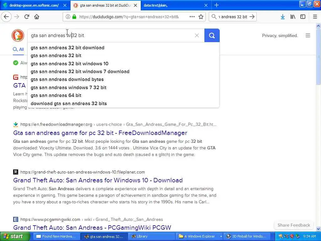Screen dimensions: 321x241
Task: Click the scrollbar down arrow
Action: tap(318, 229)
